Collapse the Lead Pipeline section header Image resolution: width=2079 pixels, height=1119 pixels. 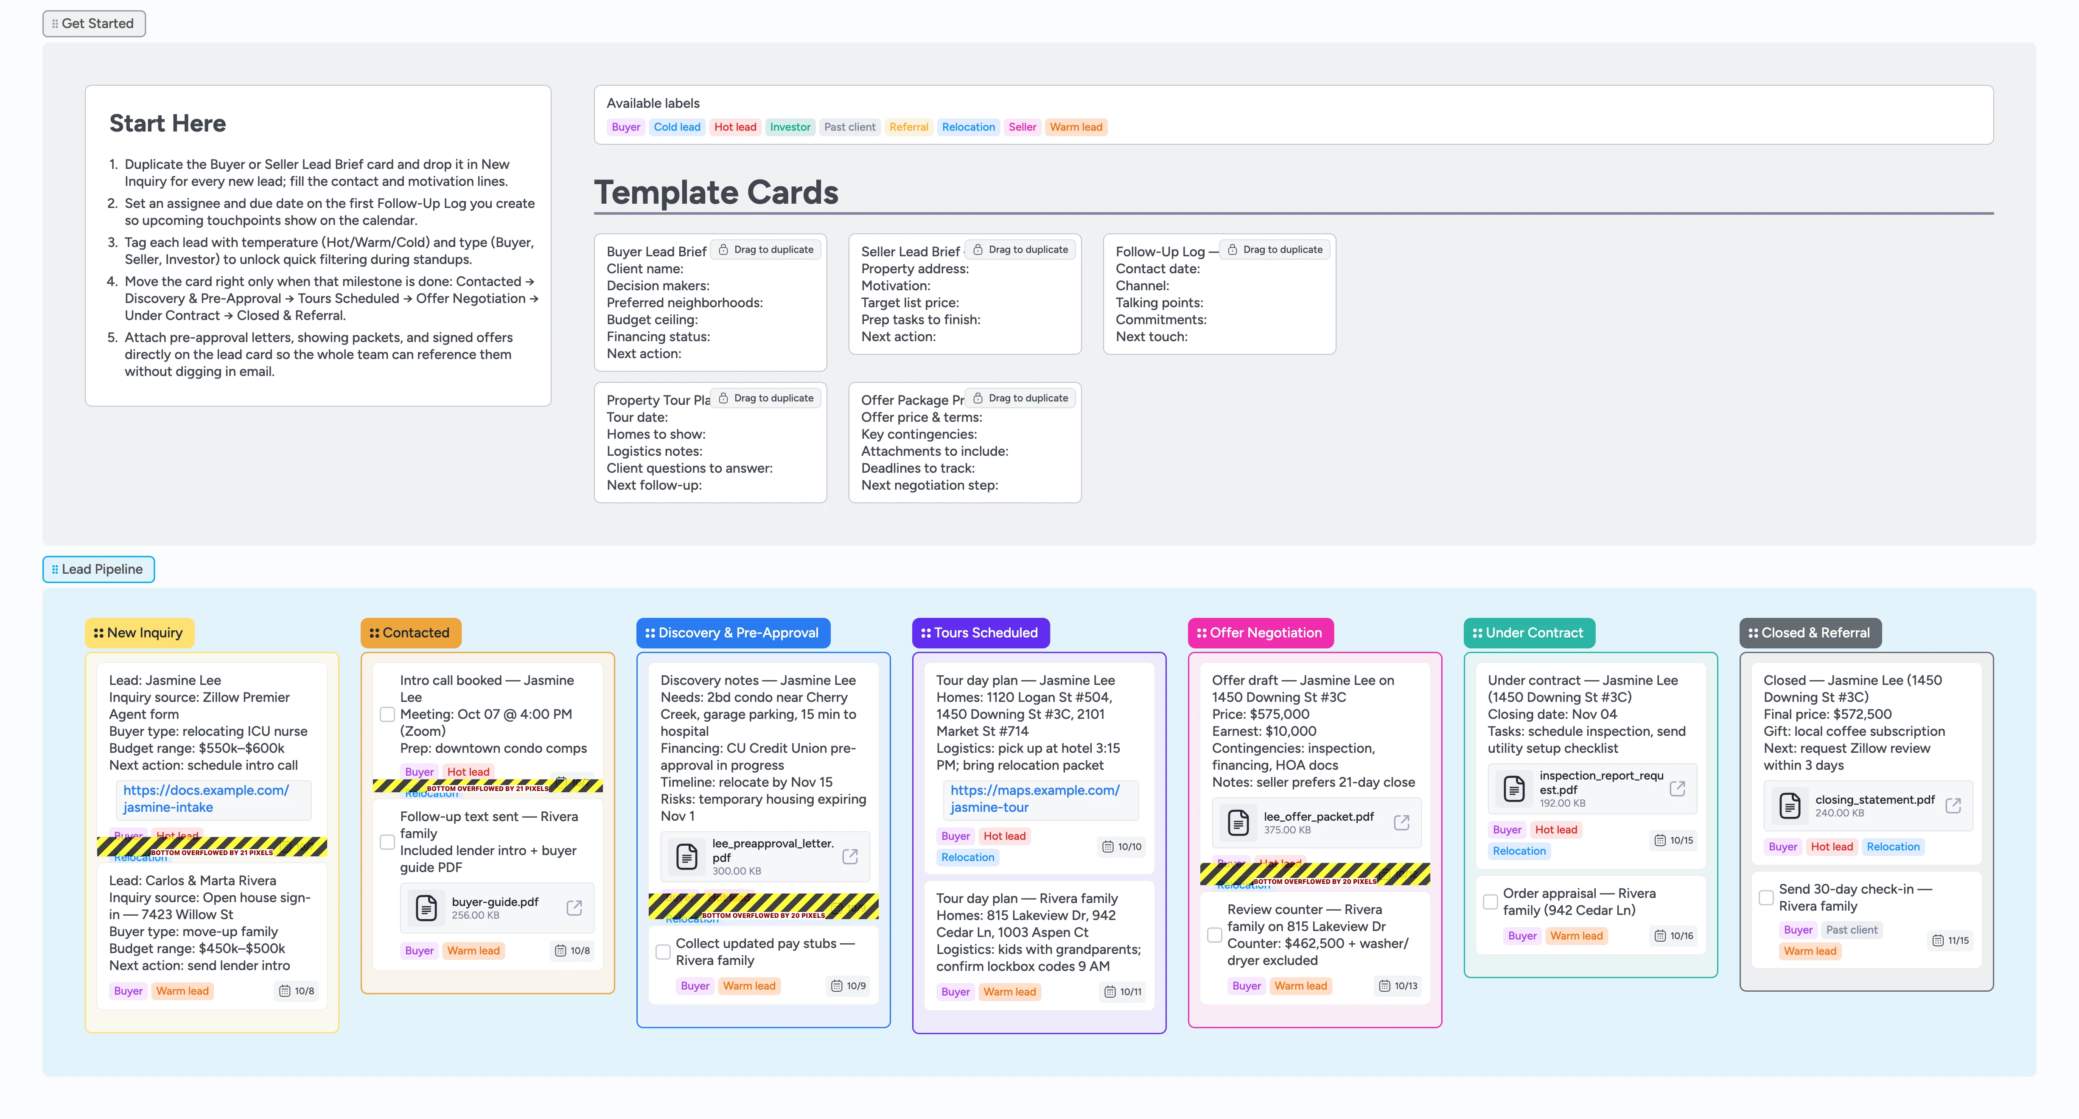coord(98,569)
